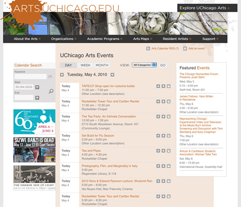This screenshot has width=241, height=207.
Task: Click the 60 Days of UChicago Art banner
Action: tap(34, 122)
